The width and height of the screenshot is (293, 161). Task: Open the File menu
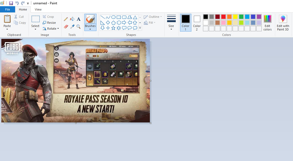[x=8, y=9]
